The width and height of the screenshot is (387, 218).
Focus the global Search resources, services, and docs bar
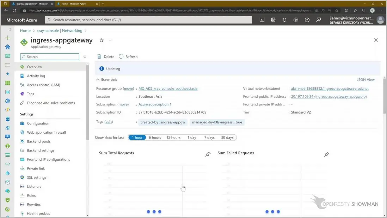click(x=148, y=20)
